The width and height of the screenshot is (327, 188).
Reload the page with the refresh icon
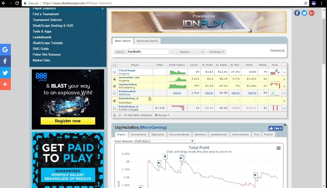click(17, 3)
